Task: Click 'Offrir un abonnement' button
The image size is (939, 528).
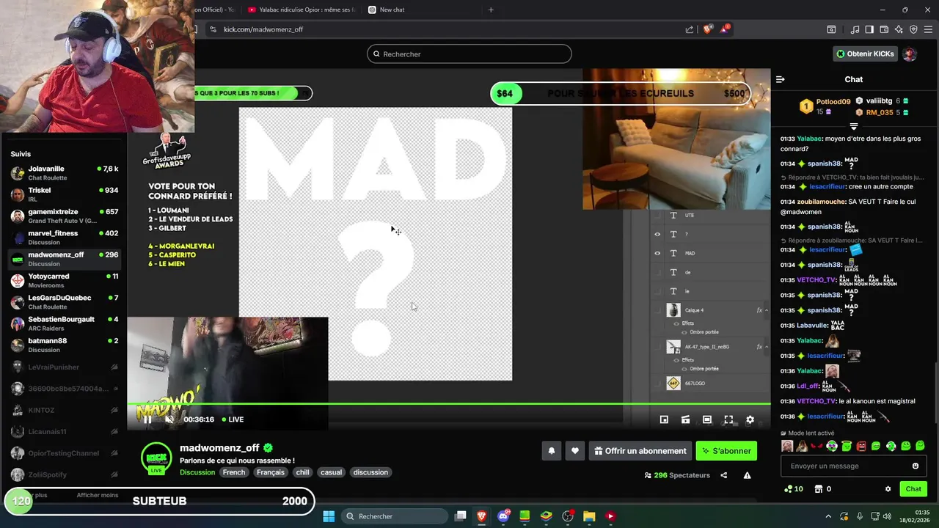Action: tap(640, 451)
